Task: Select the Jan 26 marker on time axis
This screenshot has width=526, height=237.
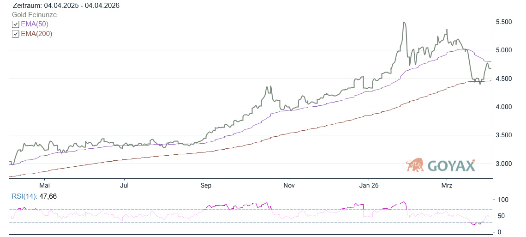Action: click(369, 186)
